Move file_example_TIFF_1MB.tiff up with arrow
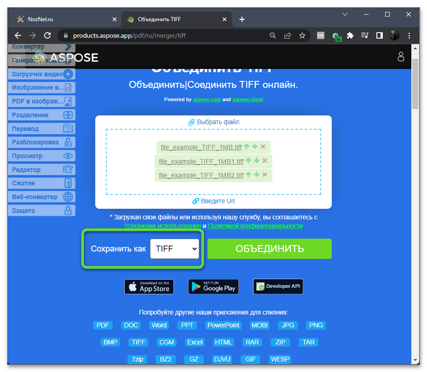This screenshot has width=427, height=372. click(247, 146)
